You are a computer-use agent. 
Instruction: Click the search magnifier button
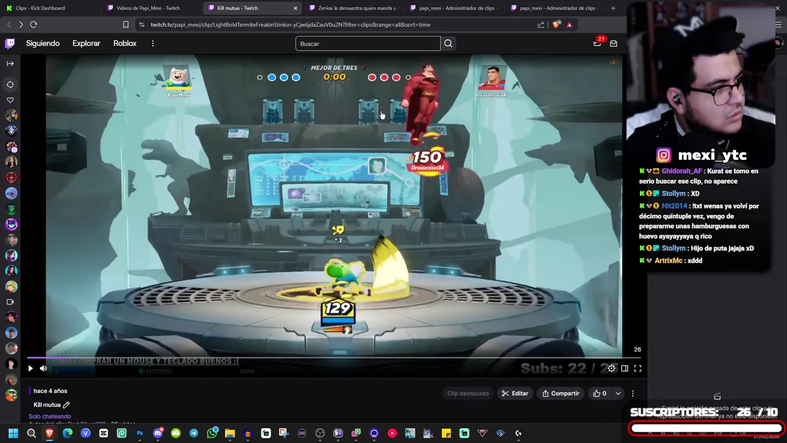pos(448,44)
